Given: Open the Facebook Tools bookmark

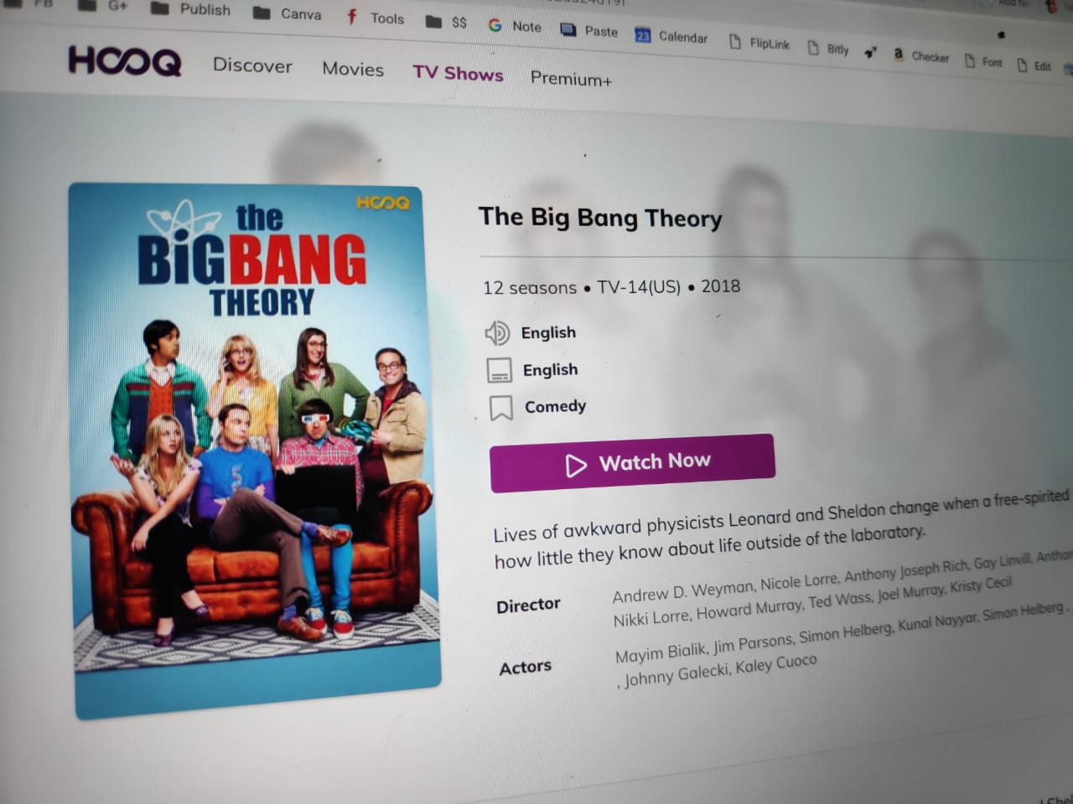Looking at the screenshot, I should pos(376,18).
